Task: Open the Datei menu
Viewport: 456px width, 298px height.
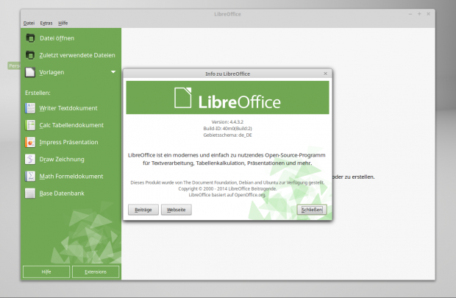Action: (x=29, y=23)
